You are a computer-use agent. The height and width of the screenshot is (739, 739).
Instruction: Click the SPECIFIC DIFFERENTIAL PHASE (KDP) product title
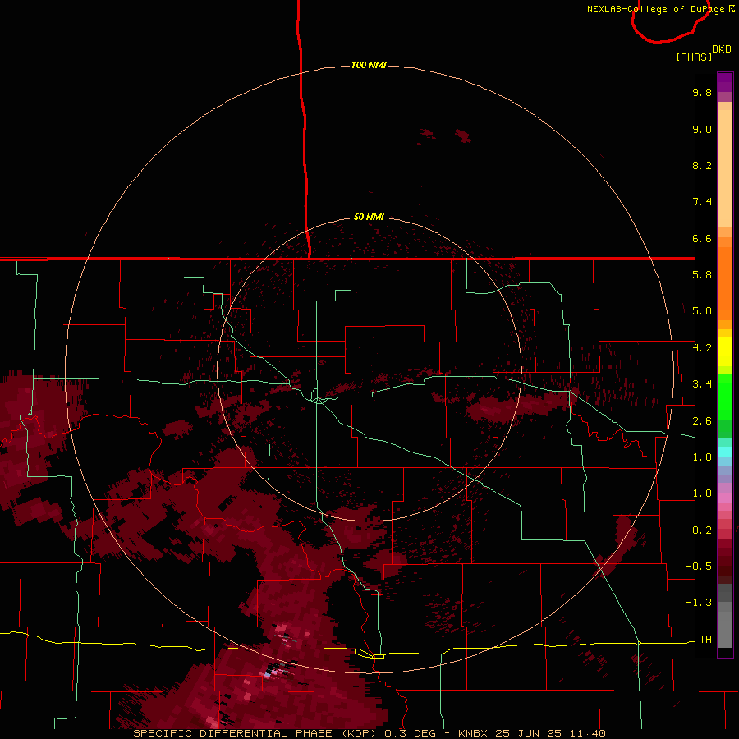(256, 733)
